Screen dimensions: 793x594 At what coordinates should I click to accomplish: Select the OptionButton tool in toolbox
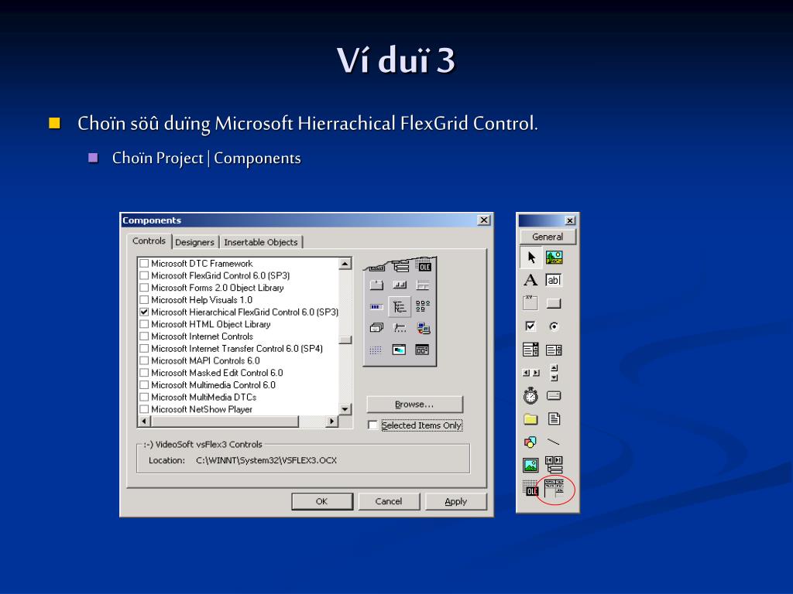coord(554,326)
